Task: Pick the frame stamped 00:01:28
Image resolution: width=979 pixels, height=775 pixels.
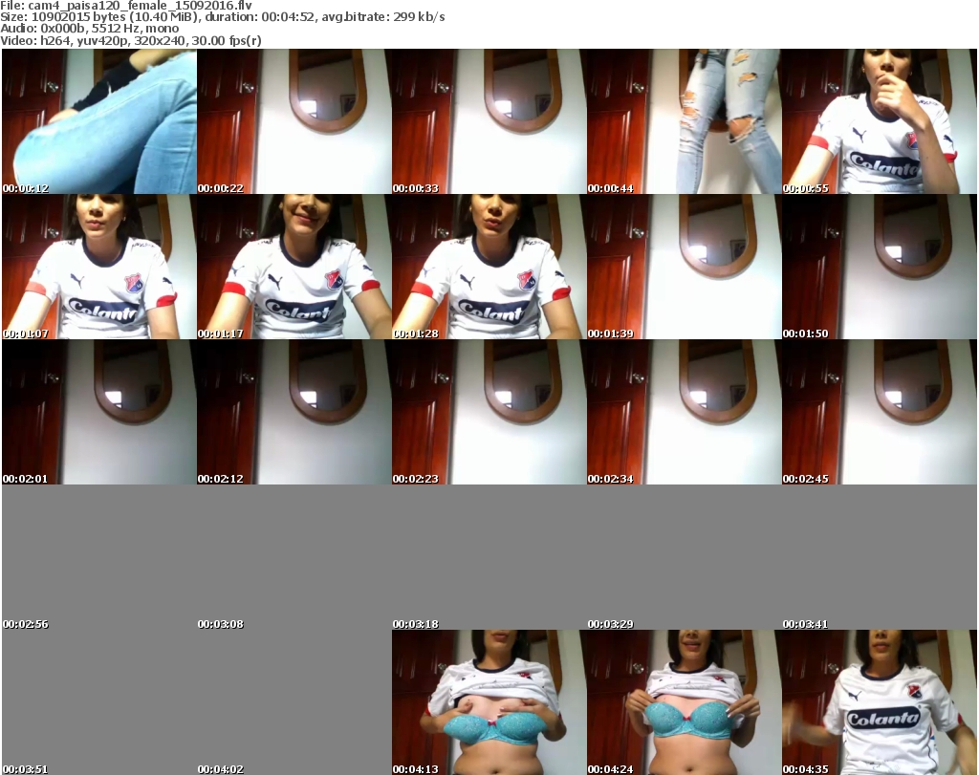Action: point(489,267)
